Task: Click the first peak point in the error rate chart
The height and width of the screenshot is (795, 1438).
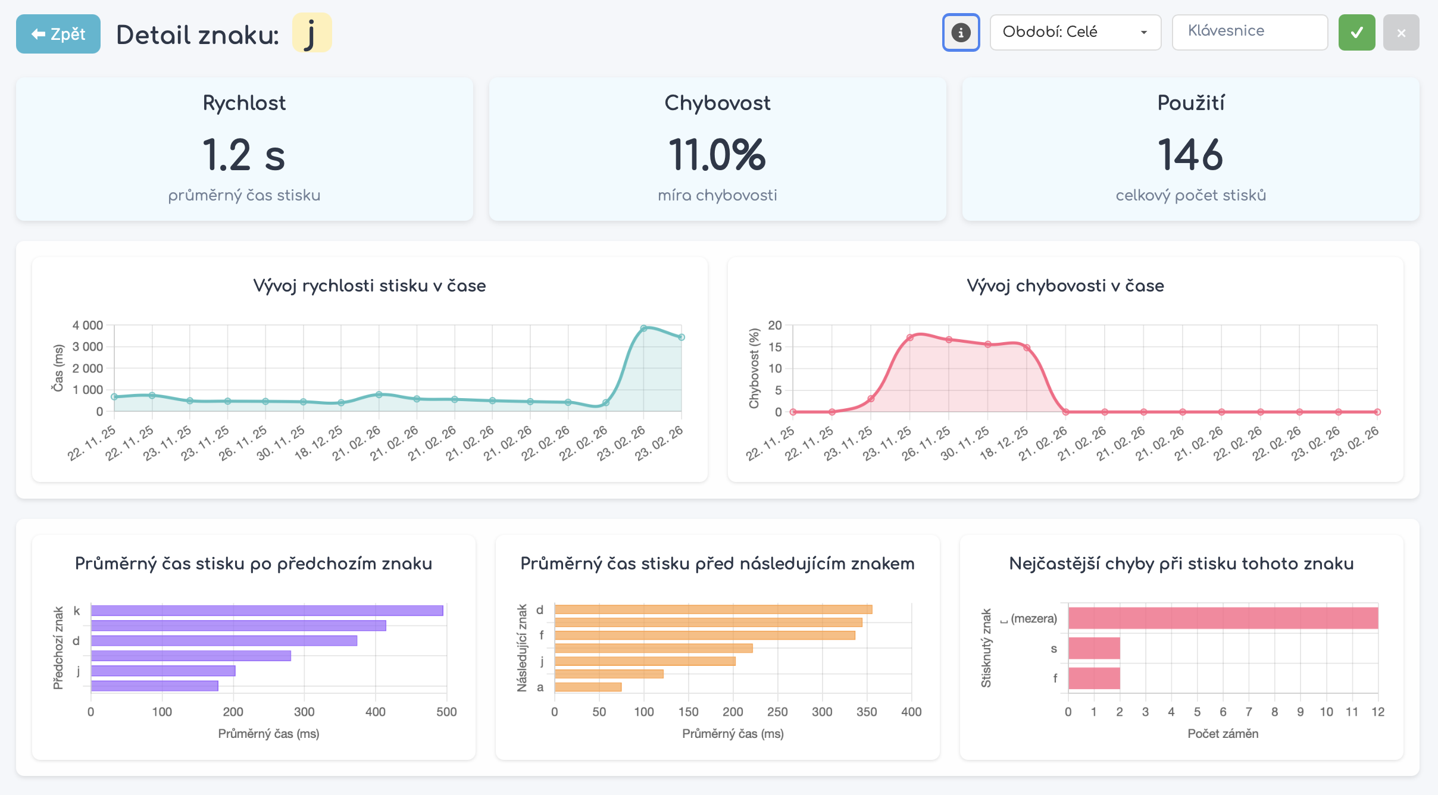Action: coord(909,337)
